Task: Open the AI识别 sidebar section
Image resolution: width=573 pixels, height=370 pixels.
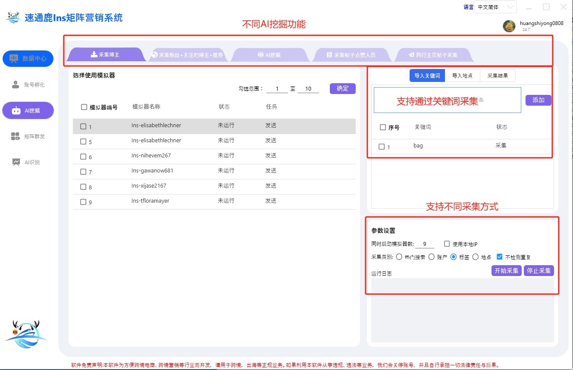Action: [26, 162]
